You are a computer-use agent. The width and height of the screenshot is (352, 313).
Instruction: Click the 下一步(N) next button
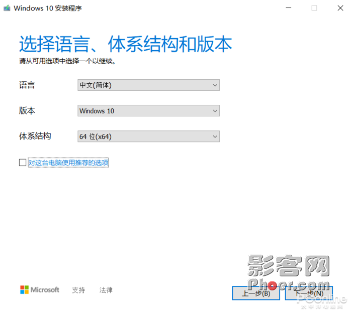coord(309,293)
